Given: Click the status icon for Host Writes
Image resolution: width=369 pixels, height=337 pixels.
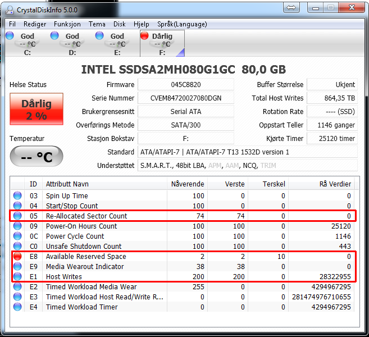Looking at the screenshot, I should pyautogui.click(x=17, y=276).
